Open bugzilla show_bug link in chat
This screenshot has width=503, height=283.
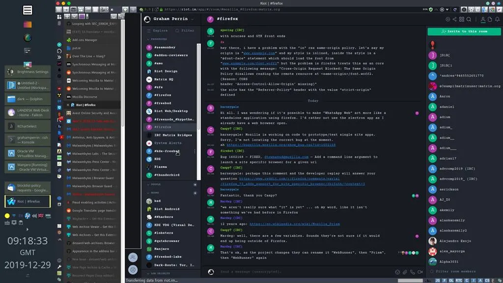(x=280, y=145)
